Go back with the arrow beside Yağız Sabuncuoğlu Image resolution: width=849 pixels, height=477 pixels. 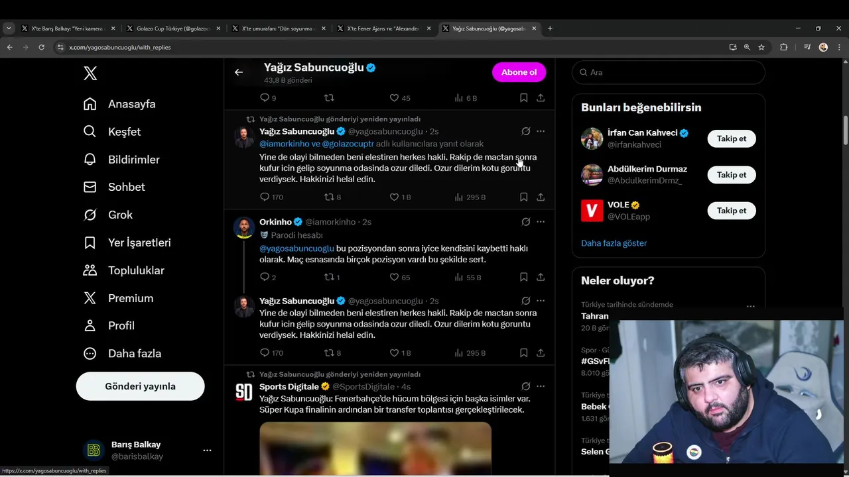[x=239, y=72]
